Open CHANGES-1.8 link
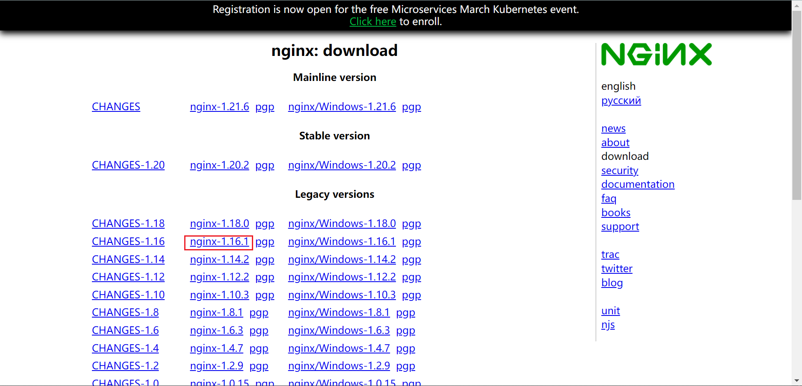Image resolution: width=802 pixels, height=386 pixels. click(125, 312)
